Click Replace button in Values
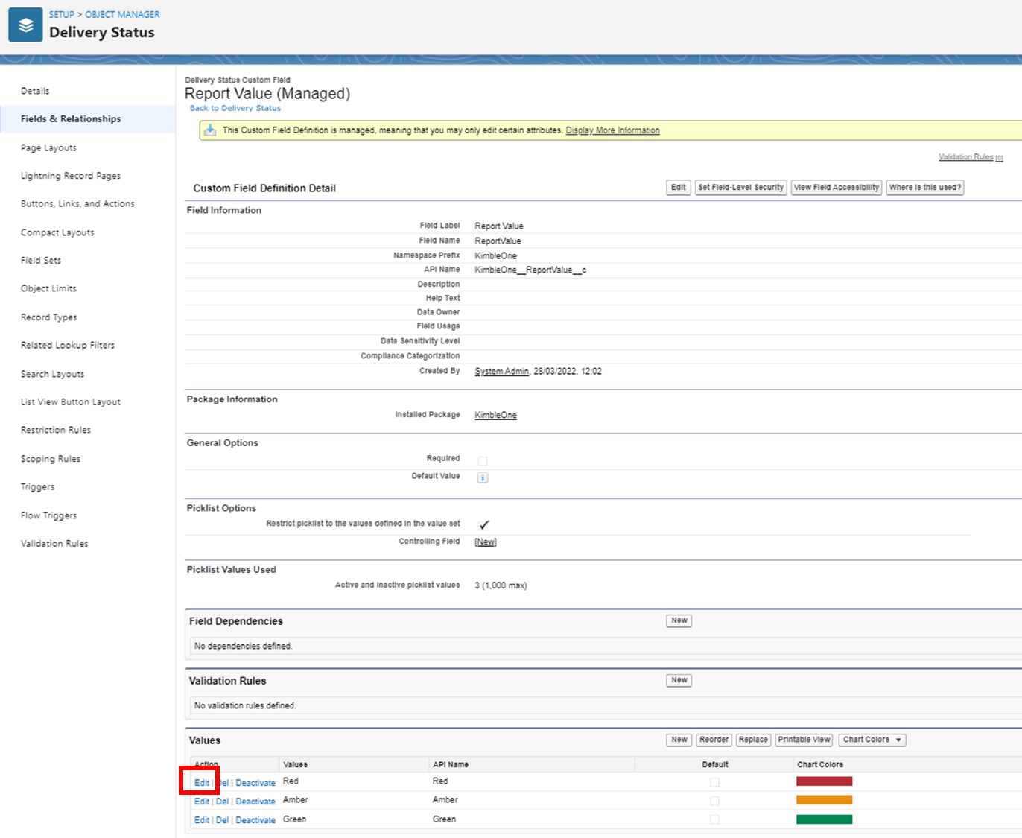 [753, 740]
